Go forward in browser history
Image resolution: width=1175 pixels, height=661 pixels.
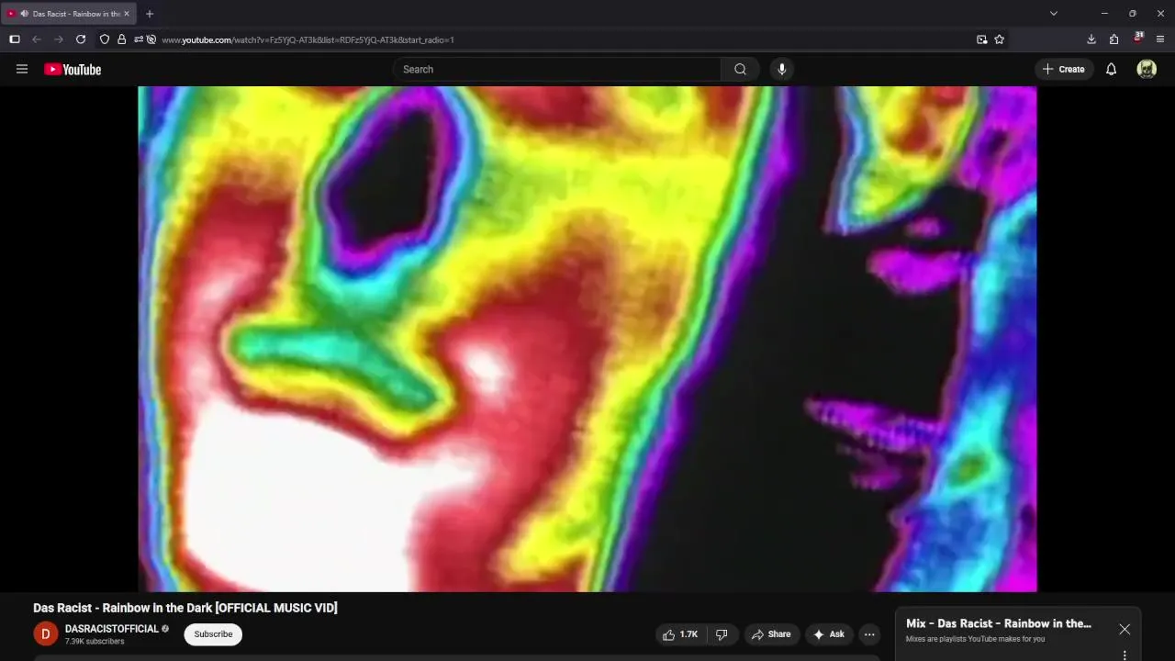tap(59, 39)
